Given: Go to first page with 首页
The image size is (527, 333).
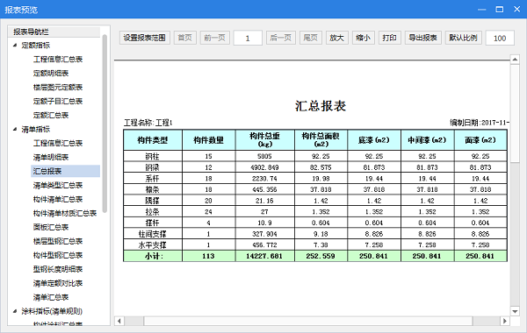Looking at the screenshot, I should tap(184, 38).
